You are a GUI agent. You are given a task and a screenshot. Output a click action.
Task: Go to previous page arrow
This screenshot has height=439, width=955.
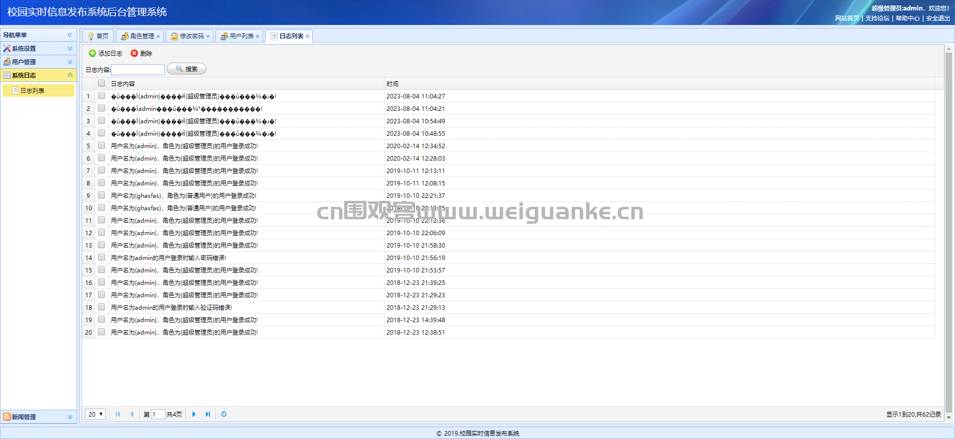coord(132,414)
